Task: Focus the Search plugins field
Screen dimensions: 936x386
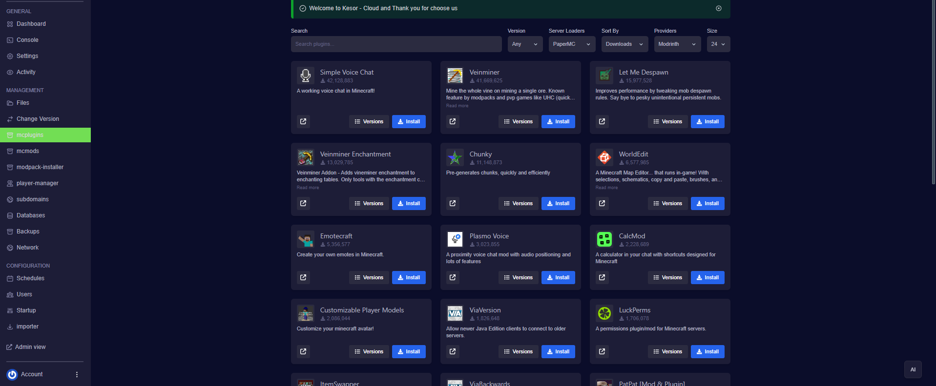Action: click(x=396, y=44)
